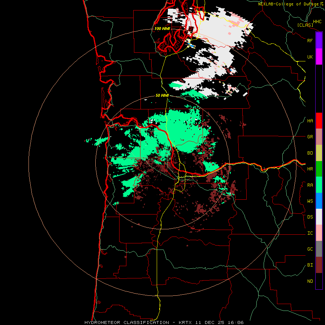Click the 50 NMI range ring label
The width and height of the screenshot is (325, 325).
162,96
